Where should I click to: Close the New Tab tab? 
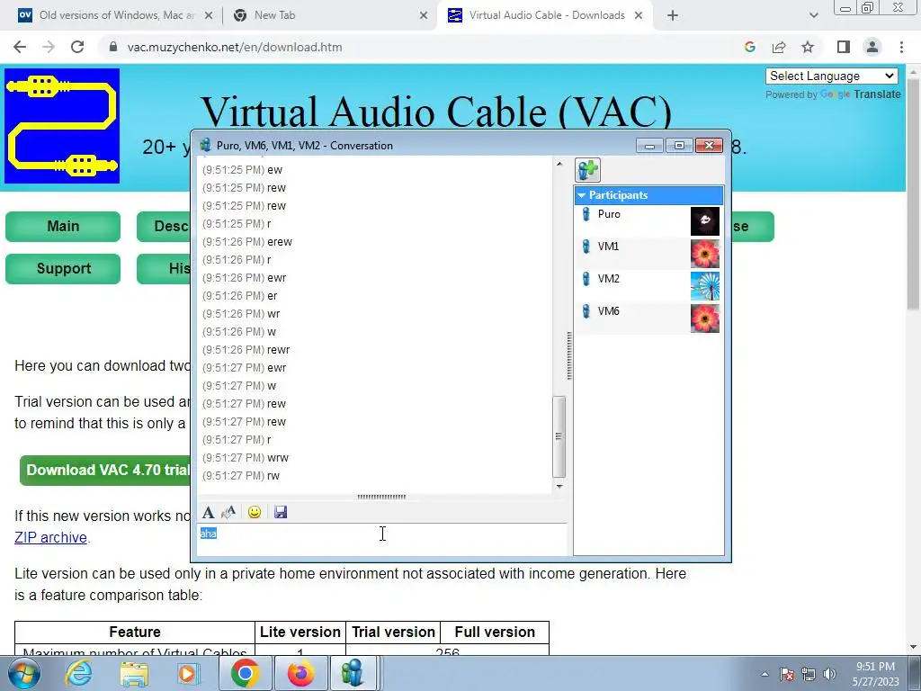click(x=424, y=15)
